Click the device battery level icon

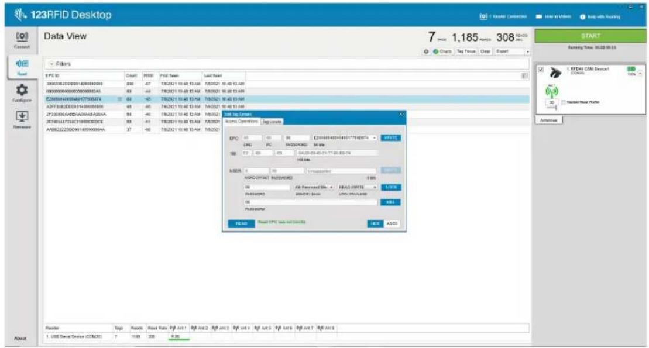tap(631, 69)
